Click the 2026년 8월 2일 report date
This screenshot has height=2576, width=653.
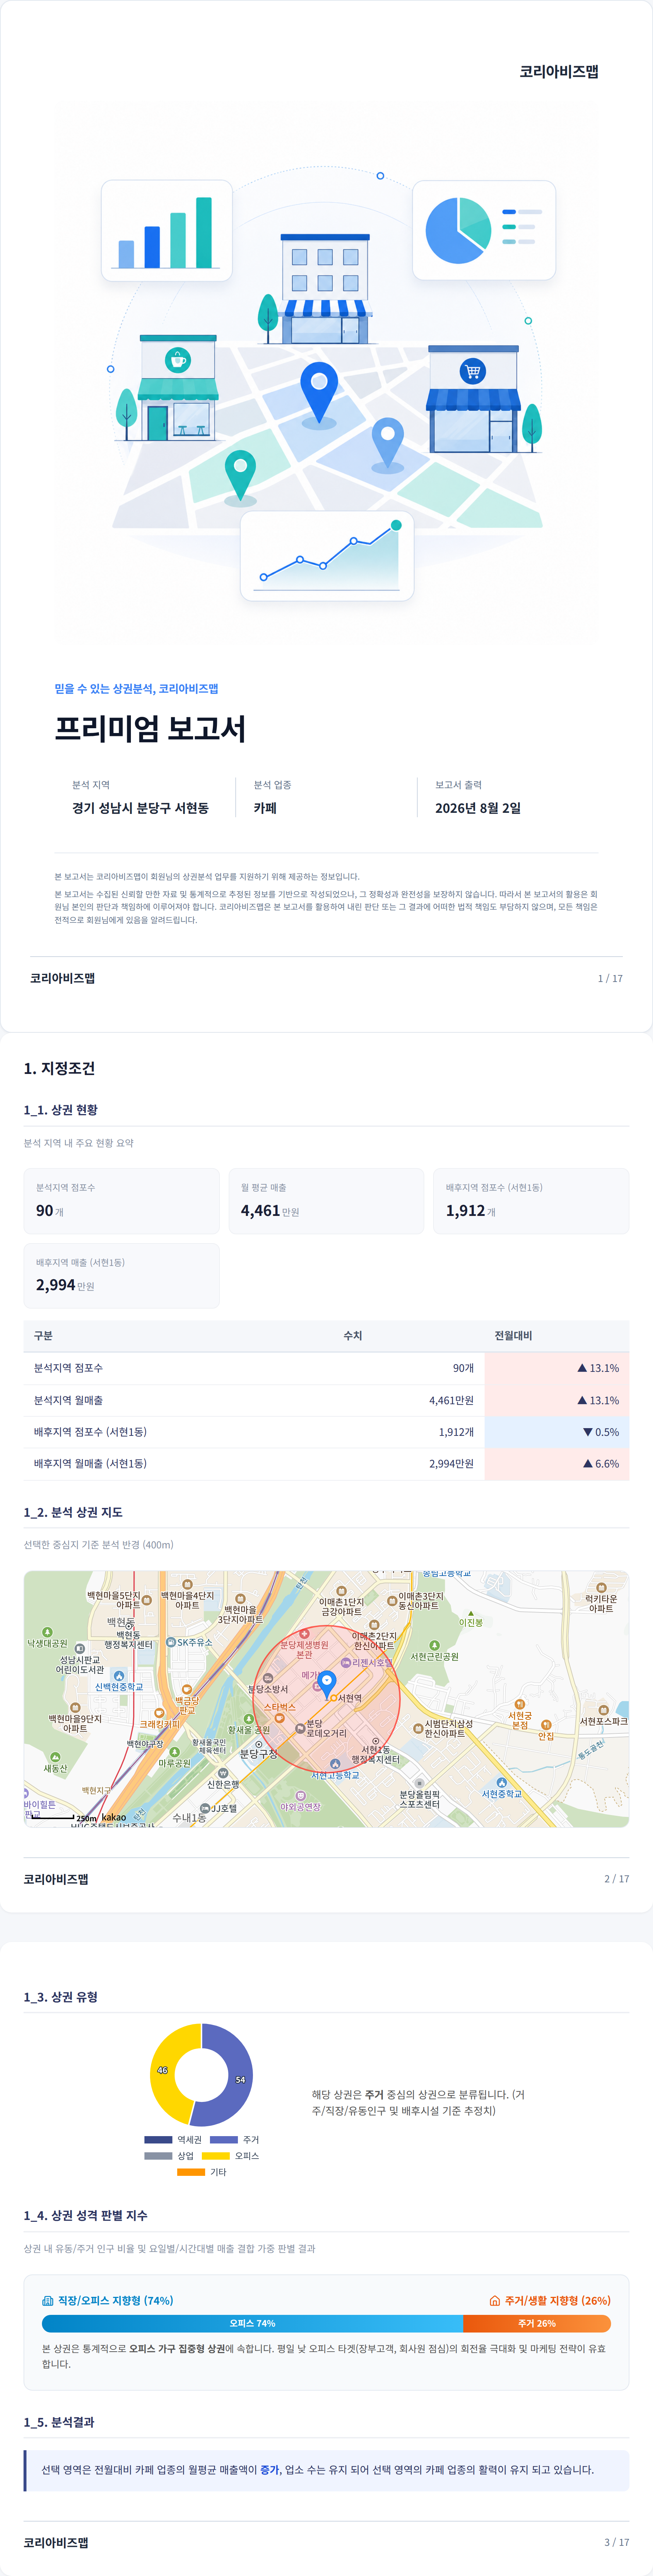[x=478, y=808]
